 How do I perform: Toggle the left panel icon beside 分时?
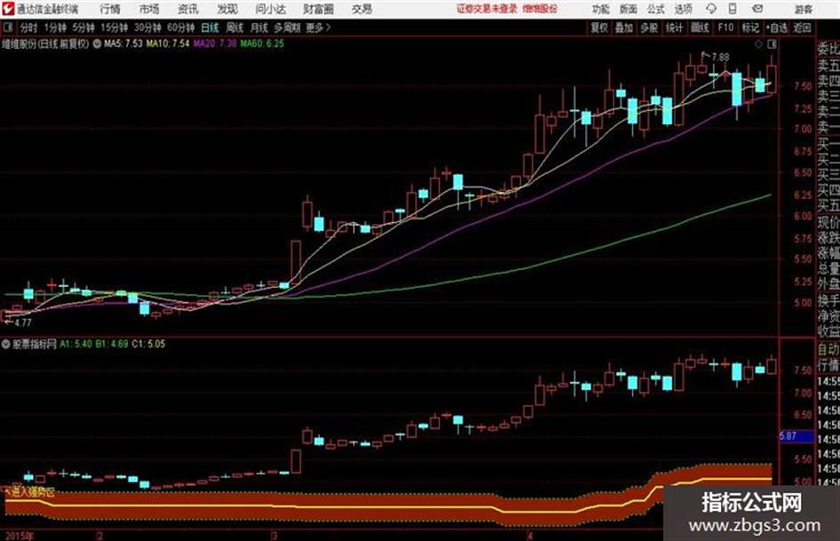(7, 28)
